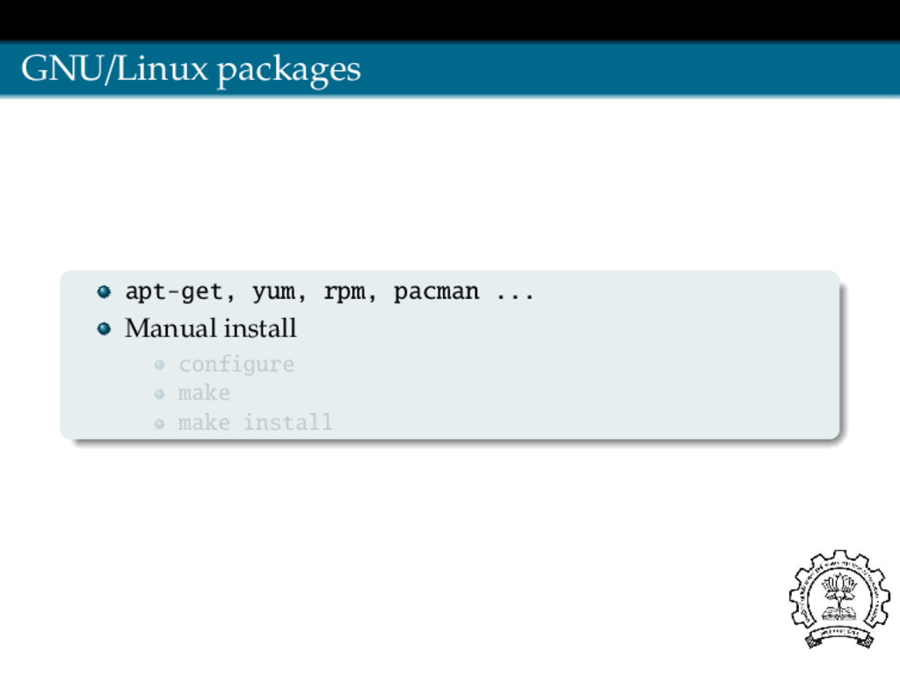Click the dimmed configure item
The height and width of the screenshot is (675, 900).
tap(236, 365)
